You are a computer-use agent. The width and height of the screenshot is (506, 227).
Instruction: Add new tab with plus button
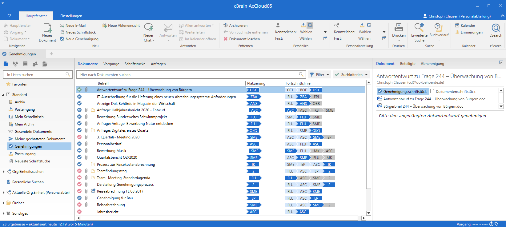pyautogui.click(x=51, y=54)
